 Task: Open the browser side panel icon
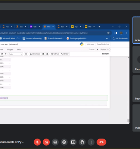pos(116,33)
